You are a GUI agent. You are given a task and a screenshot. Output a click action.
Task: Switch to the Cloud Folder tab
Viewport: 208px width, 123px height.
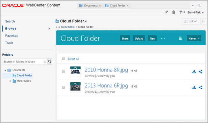(117, 5)
